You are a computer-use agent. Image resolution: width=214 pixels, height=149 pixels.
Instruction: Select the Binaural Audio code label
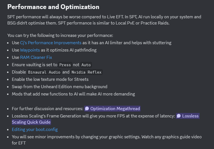click(44, 72)
